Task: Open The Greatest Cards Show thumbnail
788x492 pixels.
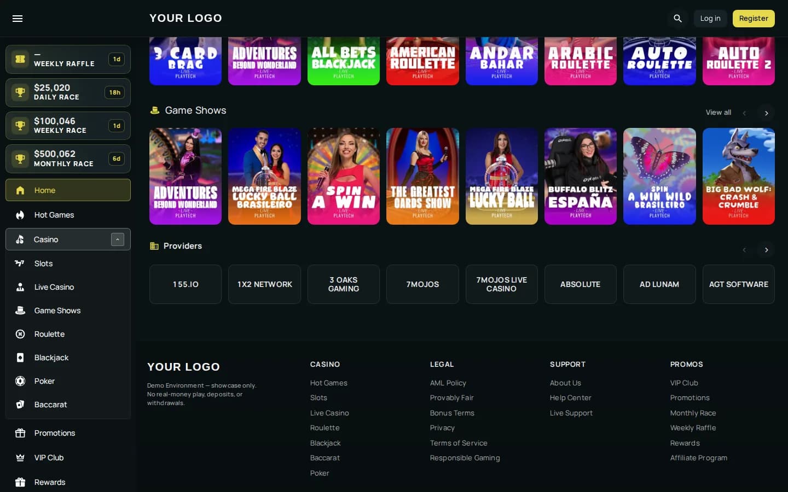Action: click(422, 177)
